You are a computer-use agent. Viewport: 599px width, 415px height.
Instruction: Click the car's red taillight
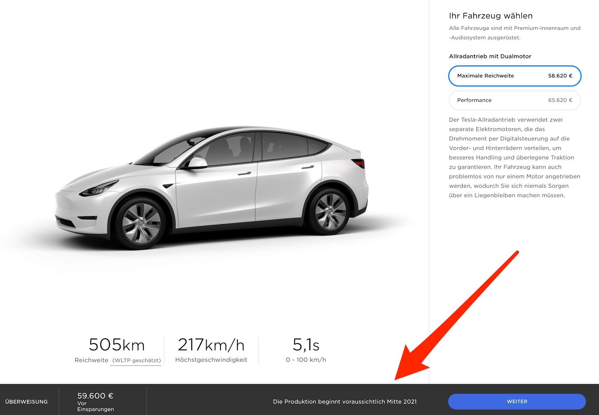click(x=359, y=163)
